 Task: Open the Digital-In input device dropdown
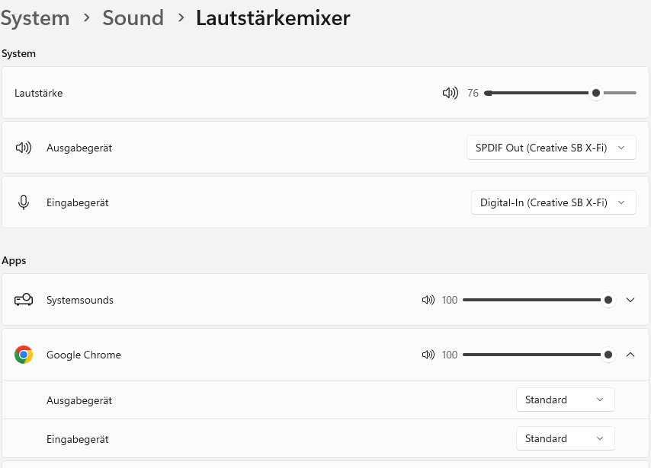click(x=553, y=202)
